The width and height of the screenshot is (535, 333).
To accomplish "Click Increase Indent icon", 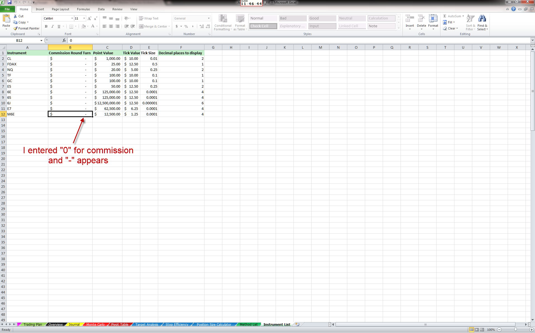I will 133,26.
